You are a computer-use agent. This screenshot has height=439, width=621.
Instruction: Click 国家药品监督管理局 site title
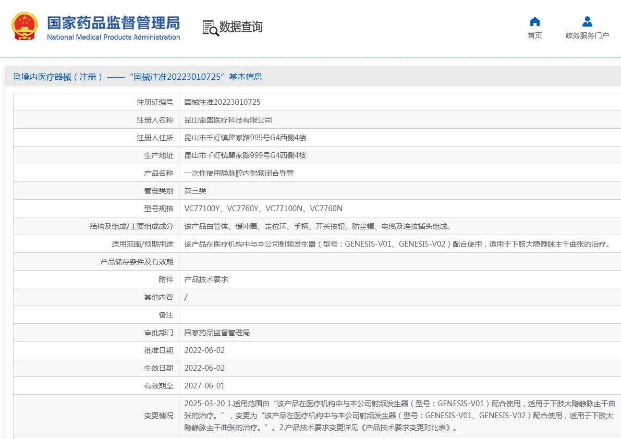[113, 23]
